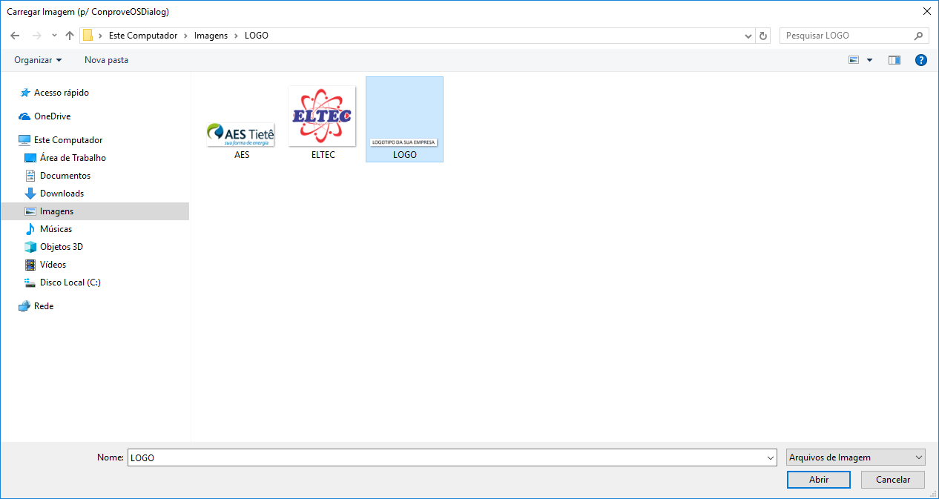Click the yellow folder icon in address bar

coord(88,36)
